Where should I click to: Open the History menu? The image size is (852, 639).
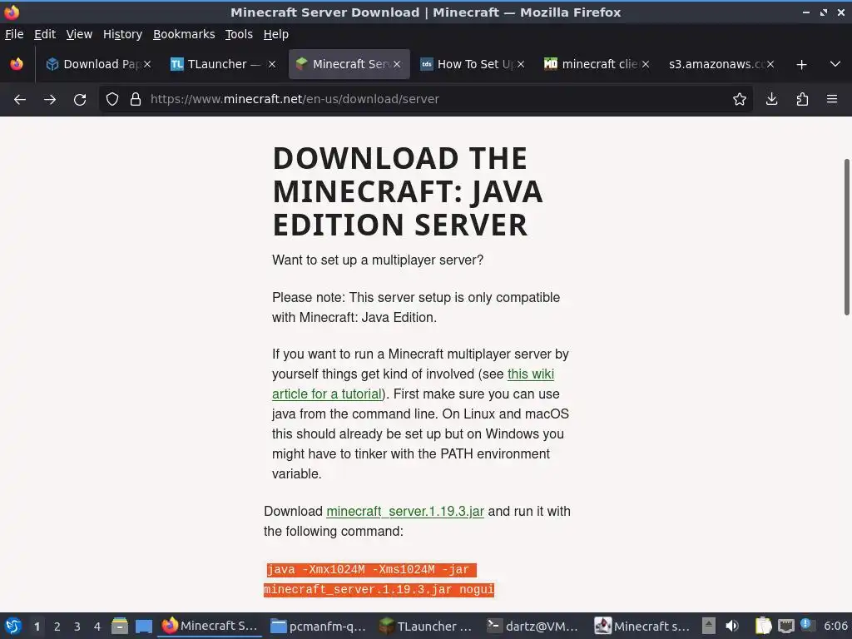[123, 34]
